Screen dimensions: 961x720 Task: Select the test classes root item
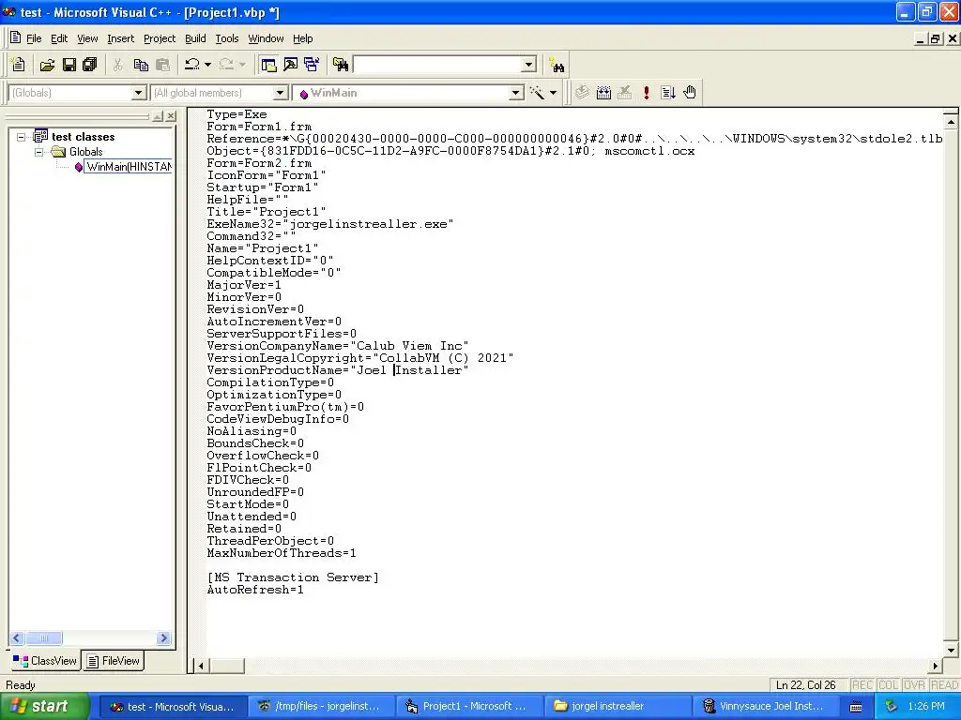tap(83, 137)
